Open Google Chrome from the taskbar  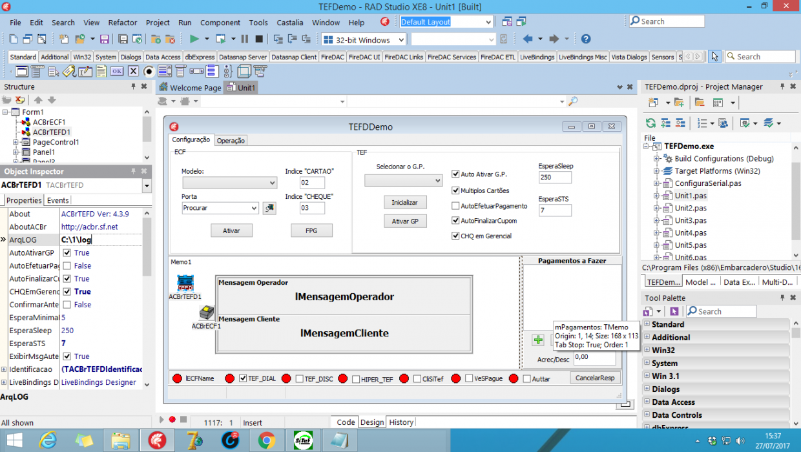266,440
